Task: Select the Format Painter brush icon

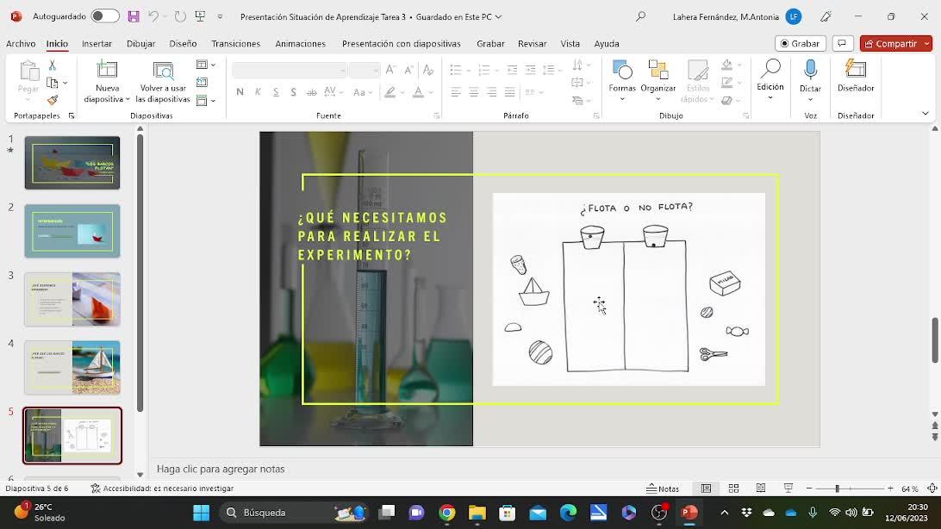Action: point(53,100)
